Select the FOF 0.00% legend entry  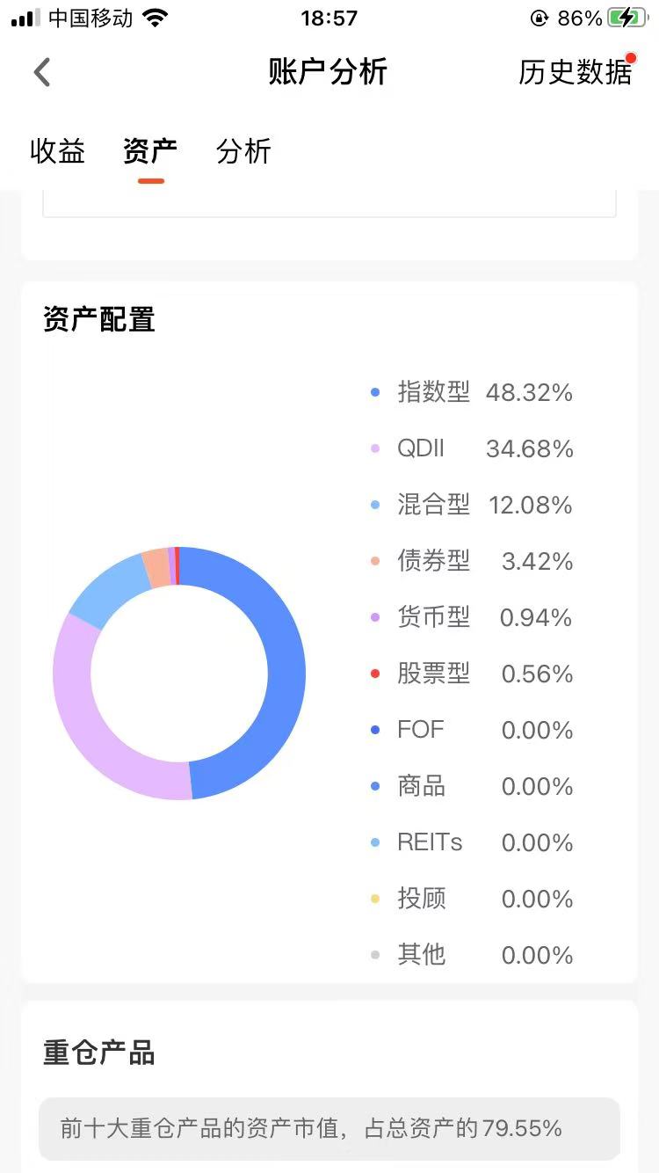472,730
